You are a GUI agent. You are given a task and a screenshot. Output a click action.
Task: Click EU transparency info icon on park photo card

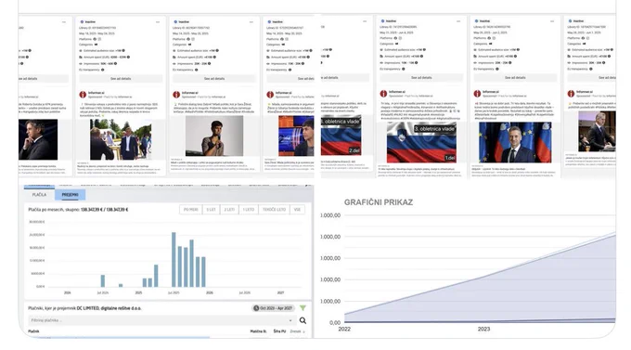coord(103,70)
